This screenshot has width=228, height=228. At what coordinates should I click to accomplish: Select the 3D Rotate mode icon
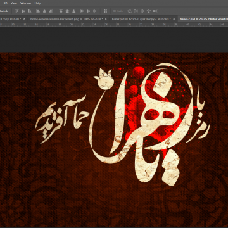129,11
